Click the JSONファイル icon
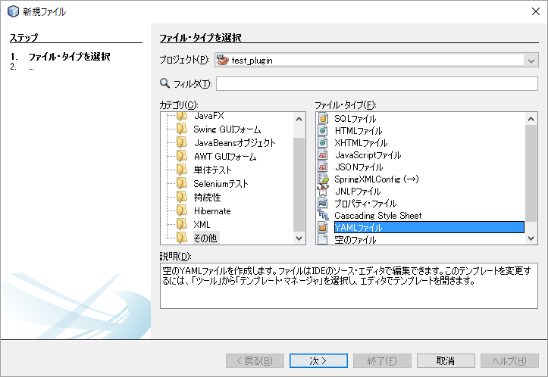 point(323,167)
